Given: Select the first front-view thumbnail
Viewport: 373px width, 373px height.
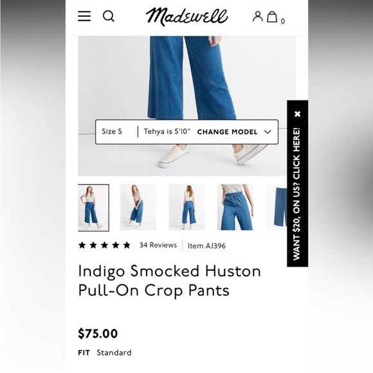Looking at the screenshot, I should pos(93,208).
